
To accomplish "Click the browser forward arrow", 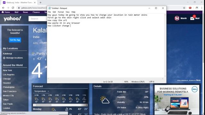I will click(x=8, y=8).
